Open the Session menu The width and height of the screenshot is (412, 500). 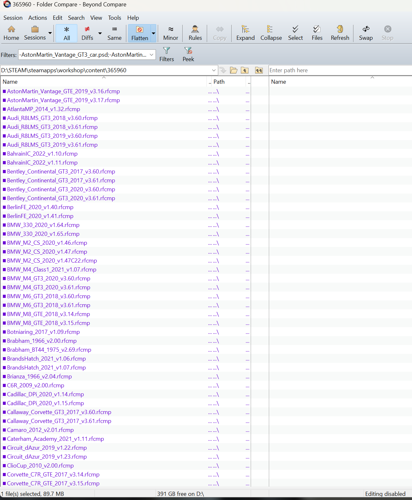click(13, 18)
